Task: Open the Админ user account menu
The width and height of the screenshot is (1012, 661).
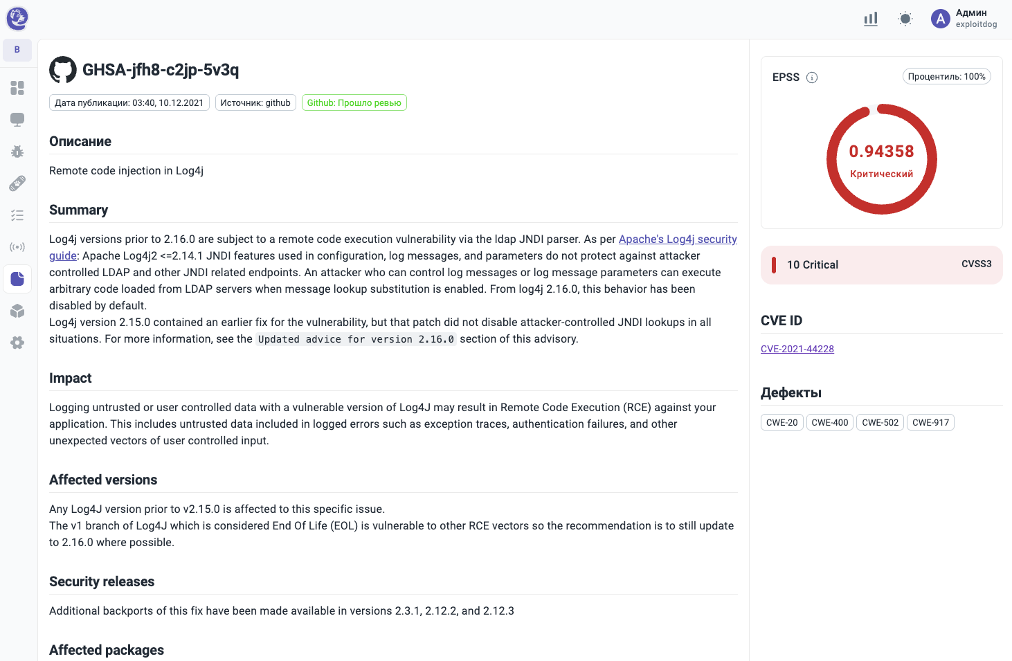Action: tap(964, 19)
